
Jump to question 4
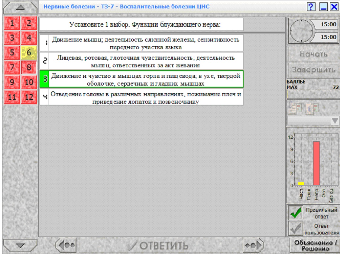tap(29, 38)
